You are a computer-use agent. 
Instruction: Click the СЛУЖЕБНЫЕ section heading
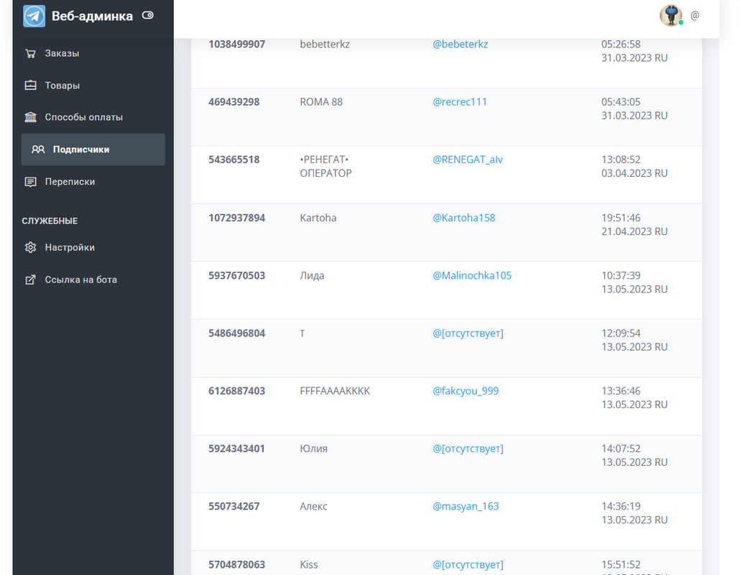(x=50, y=221)
